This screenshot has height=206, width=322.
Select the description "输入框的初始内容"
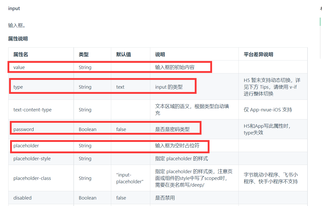click(x=175, y=67)
